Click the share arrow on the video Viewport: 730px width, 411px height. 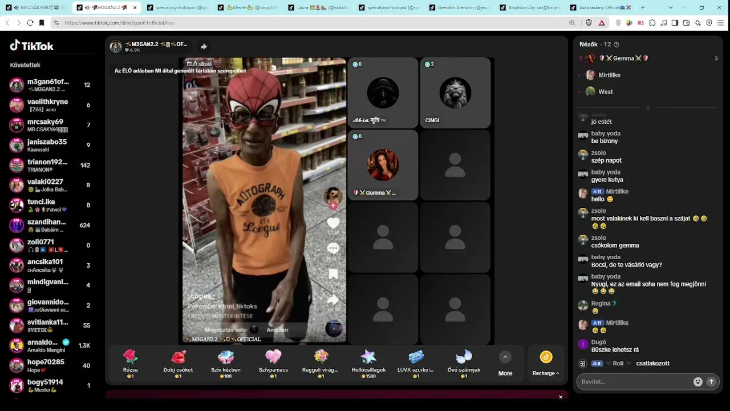pyautogui.click(x=333, y=299)
